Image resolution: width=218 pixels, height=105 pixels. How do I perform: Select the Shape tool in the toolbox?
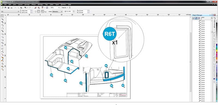coord(2,19)
